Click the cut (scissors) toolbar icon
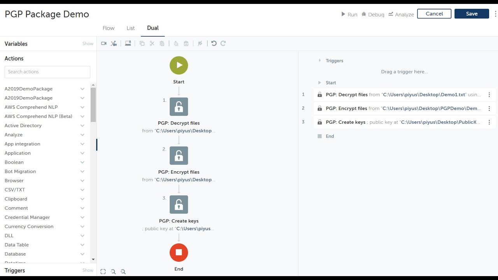 tap(152, 44)
